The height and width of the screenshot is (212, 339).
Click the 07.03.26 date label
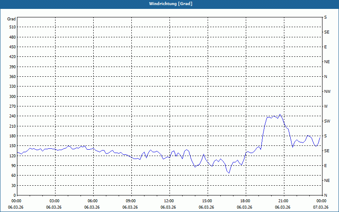321,207
